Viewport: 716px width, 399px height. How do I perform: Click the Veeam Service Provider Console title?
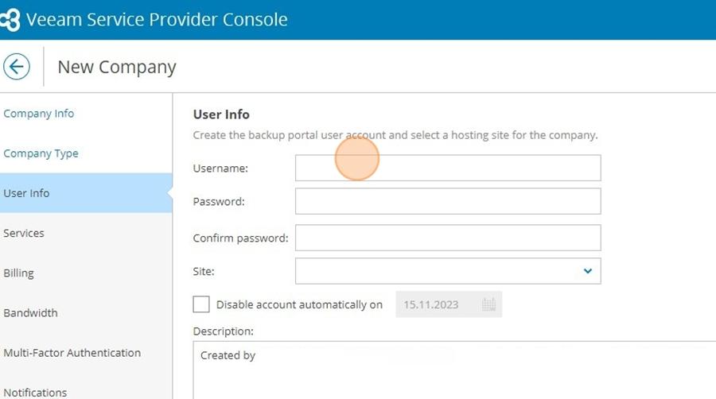point(157,20)
